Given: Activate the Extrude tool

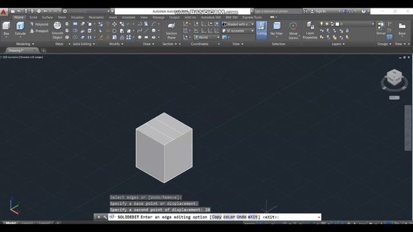Looking at the screenshot, I should [20, 28].
